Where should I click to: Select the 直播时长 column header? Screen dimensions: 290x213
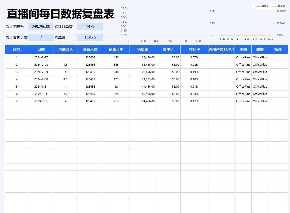(x=65, y=50)
